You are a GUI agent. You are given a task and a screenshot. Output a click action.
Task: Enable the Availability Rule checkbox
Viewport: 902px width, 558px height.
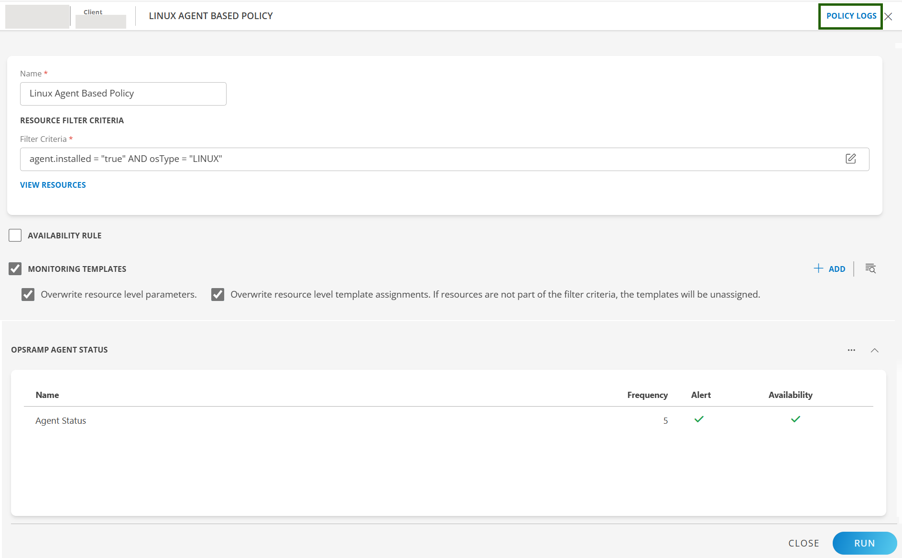(15, 236)
